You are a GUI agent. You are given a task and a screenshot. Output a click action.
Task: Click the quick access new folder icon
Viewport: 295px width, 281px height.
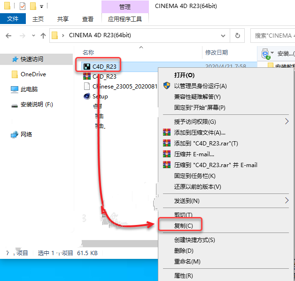coord(33,6)
